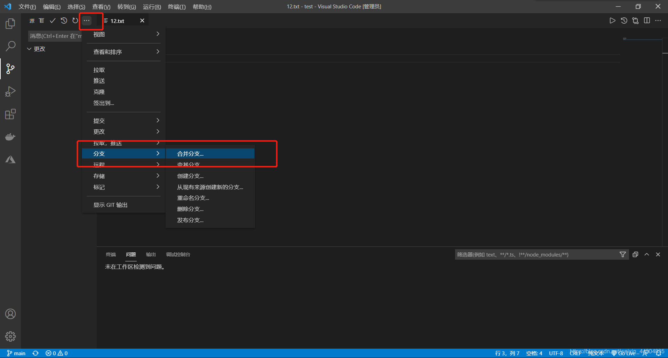Click the source control more actions (…) button
668x358 pixels.
(x=87, y=21)
